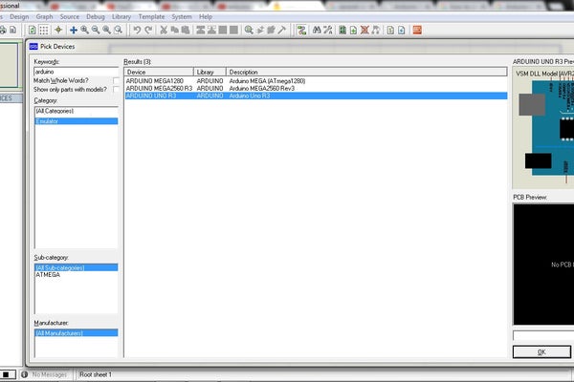Screen dimensions: 574x382
Task: Click the Remove Sheet red X icon
Action: click(x=364, y=30)
